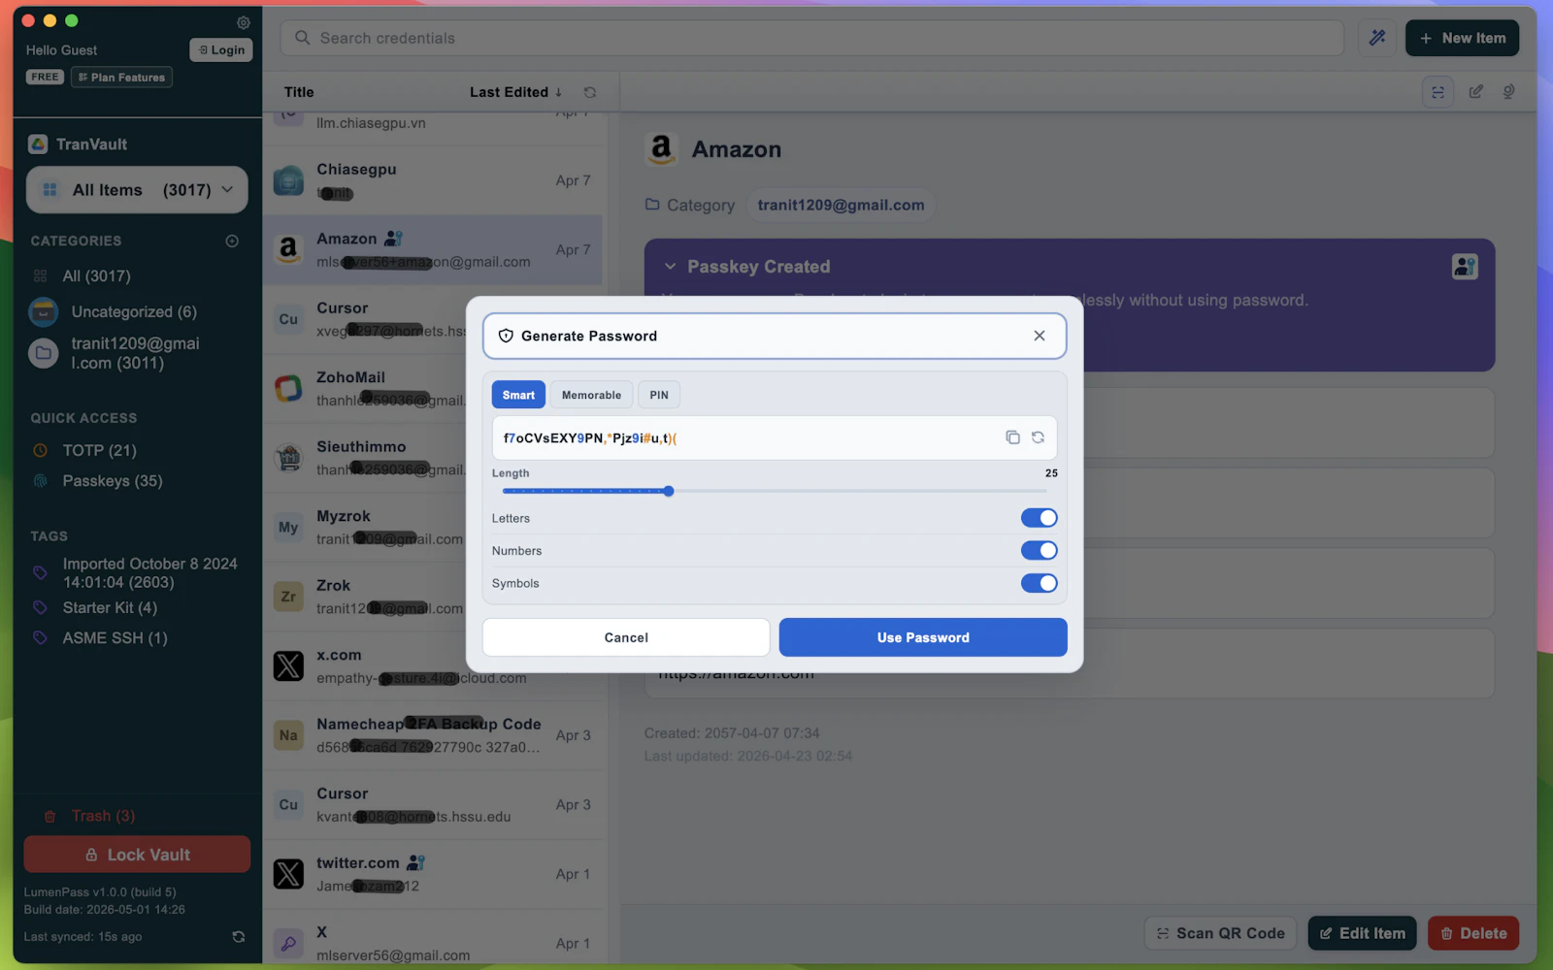1553x970 pixels.
Task: Click the shield icon in the Generate Password title
Action: (x=506, y=336)
